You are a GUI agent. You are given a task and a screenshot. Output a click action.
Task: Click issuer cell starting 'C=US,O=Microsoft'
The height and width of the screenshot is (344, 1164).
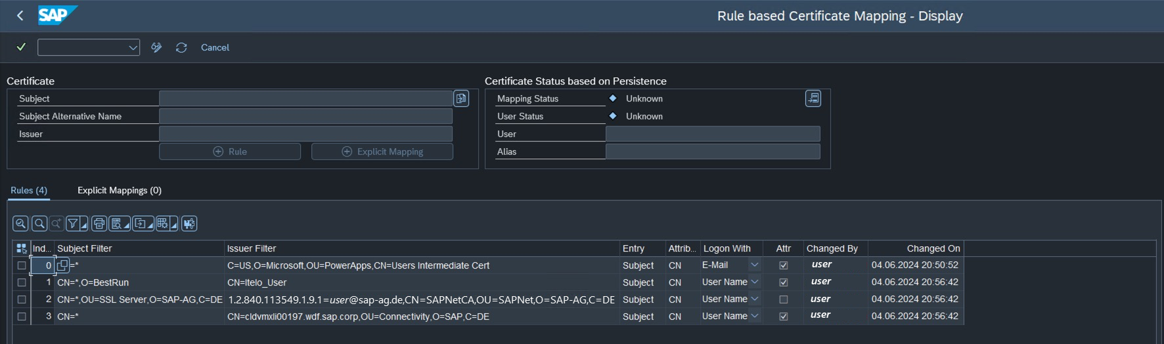tap(422, 265)
